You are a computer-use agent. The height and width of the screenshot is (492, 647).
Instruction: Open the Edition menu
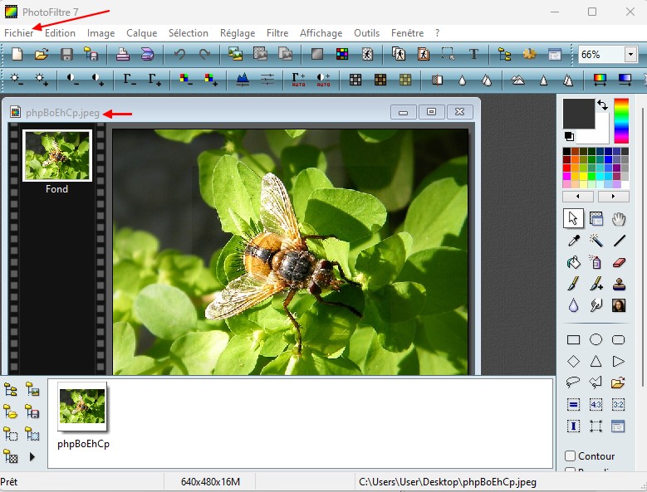61,33
